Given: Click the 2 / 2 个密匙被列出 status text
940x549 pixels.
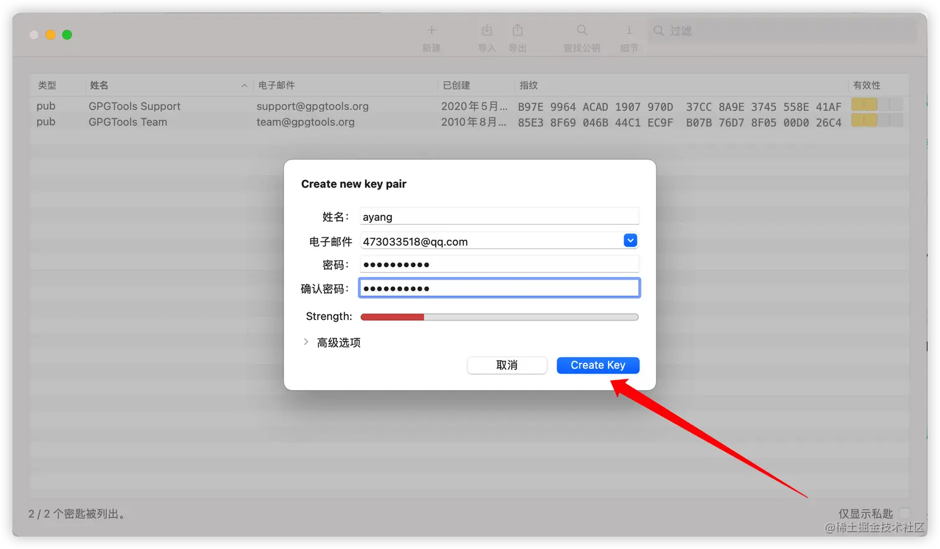Looking at the screenshot, I should pyautogui.click(x=78, y=514).
